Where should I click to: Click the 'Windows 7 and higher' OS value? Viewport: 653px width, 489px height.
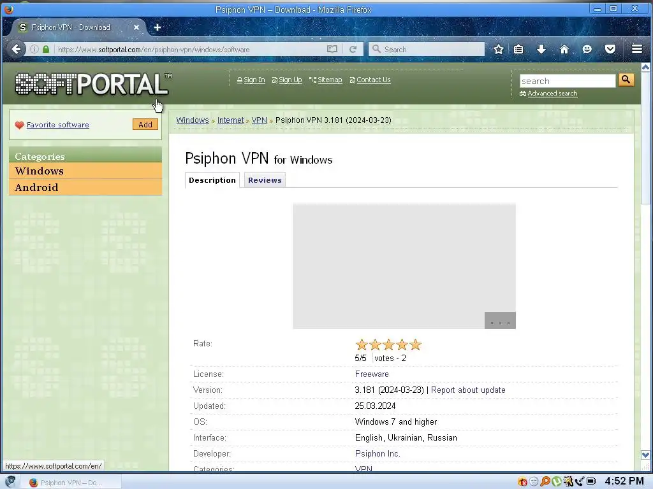tap(395, 422)
